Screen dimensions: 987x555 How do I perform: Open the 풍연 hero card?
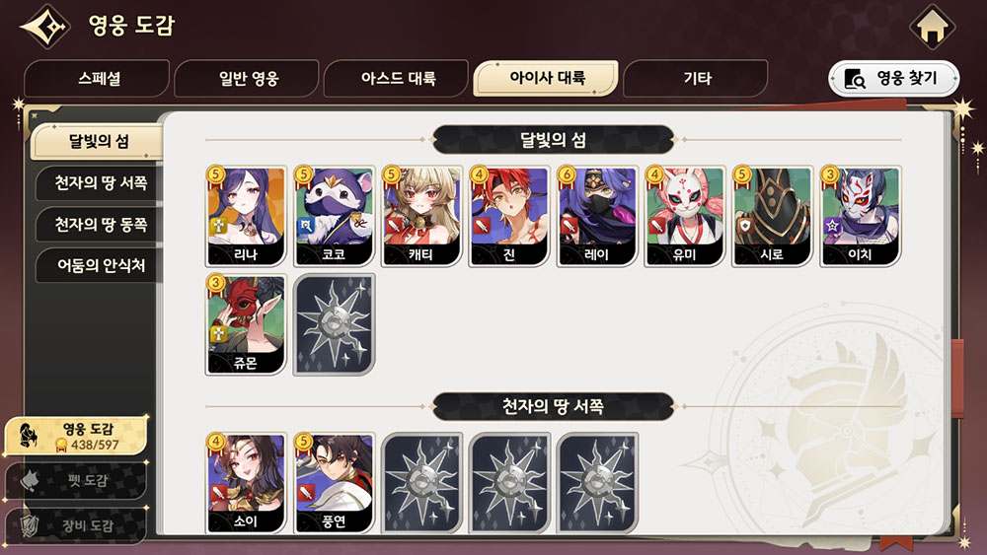click(335, 483)
